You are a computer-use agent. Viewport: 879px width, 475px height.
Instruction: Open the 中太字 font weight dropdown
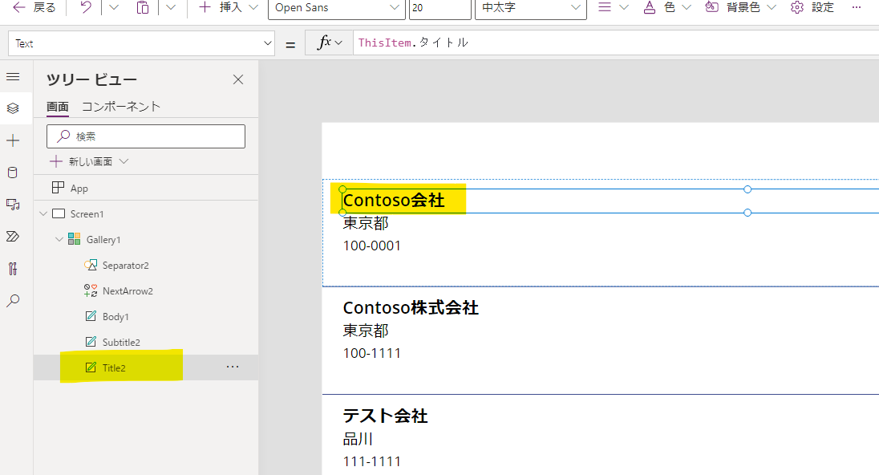click(x=530, y=8)
